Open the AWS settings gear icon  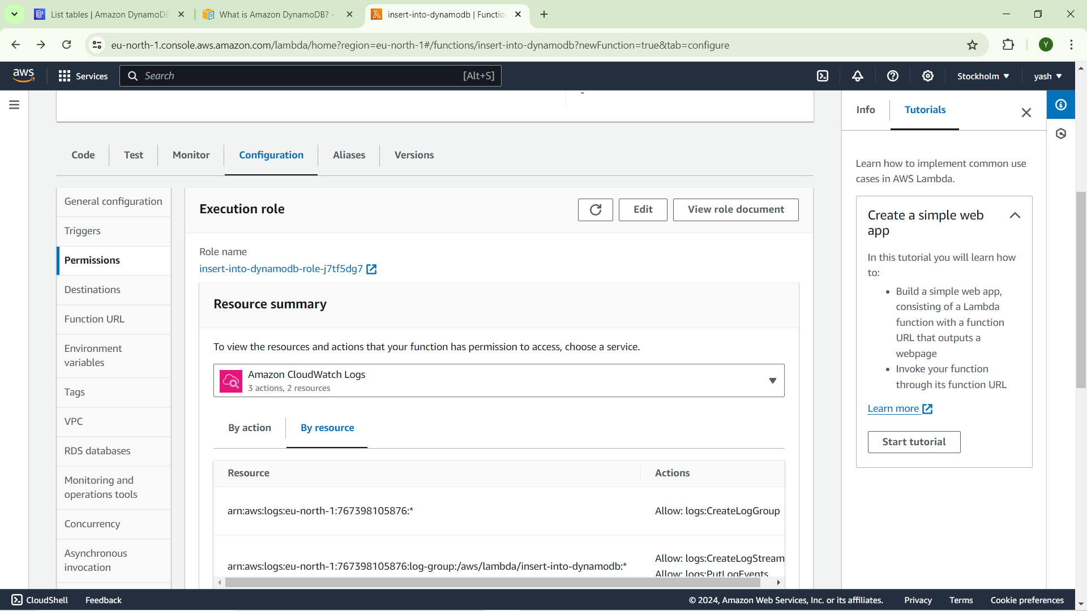[928, 76]
